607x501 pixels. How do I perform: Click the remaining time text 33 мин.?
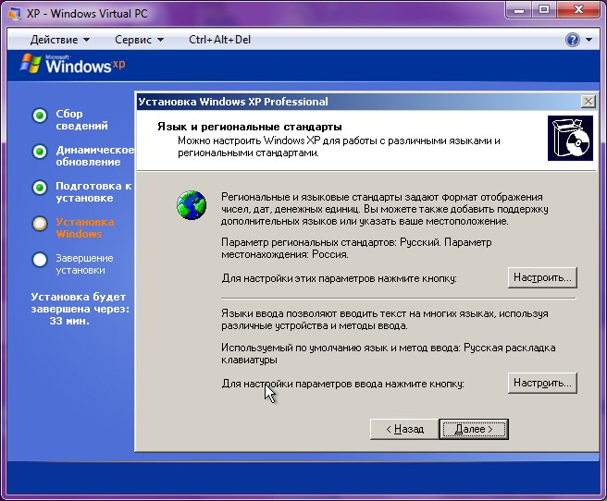pos(69,321)
